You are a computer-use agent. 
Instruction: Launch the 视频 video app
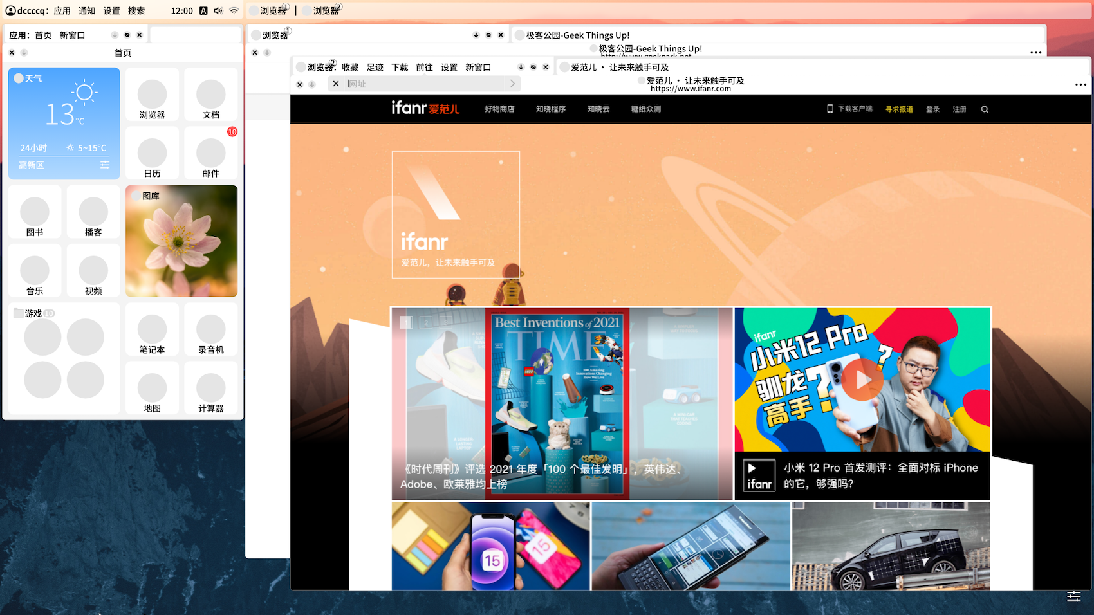93,270
